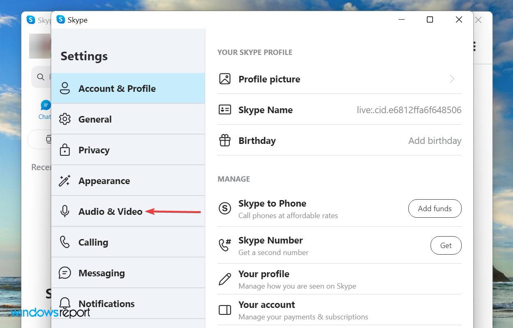
Task: Expand the Profile picture section chevron
Action: coord(452,79)
